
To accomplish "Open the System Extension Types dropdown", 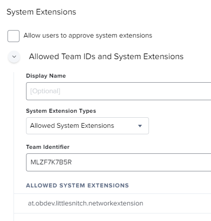I will click(87, 126).
